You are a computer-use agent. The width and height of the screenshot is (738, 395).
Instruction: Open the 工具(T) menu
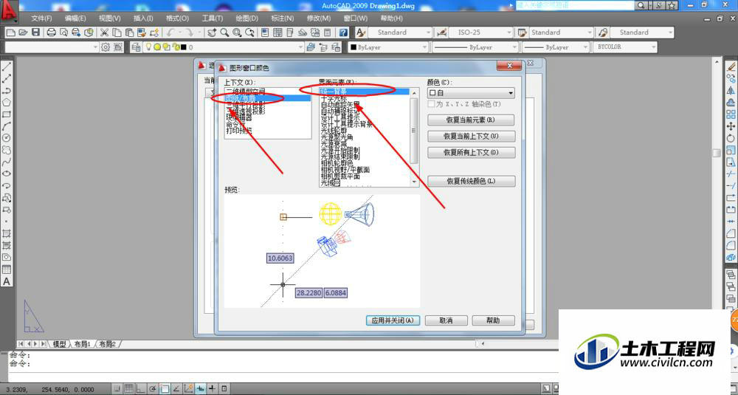click(x=213, y=18)
